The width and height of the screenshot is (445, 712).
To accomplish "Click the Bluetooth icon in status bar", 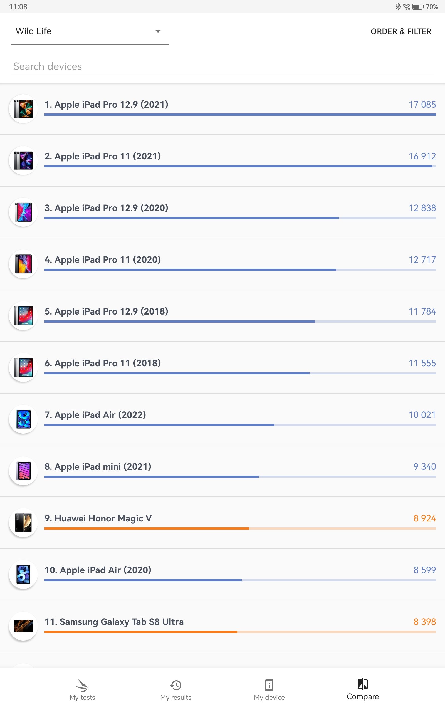I will point(398,6).
